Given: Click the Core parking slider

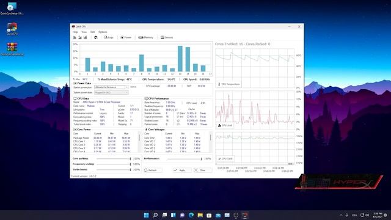Looking at the screenshot, I should click(x=114, y=159).
